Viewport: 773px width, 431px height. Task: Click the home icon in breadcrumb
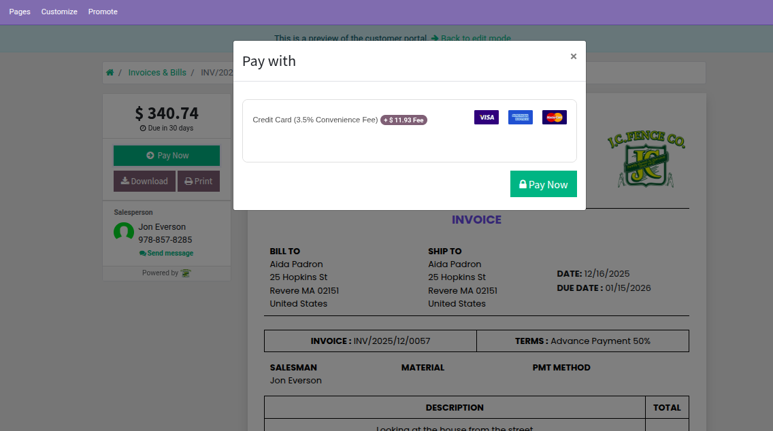coord(110,73)
